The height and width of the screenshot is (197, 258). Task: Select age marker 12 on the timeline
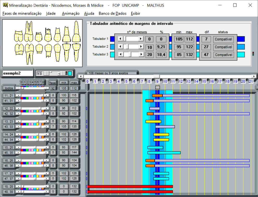click(x=181, y=81)
